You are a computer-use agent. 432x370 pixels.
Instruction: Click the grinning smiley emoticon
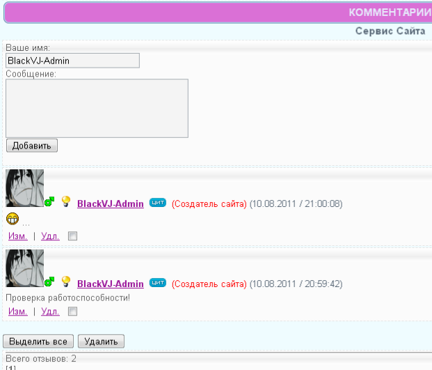click(13, 219)
